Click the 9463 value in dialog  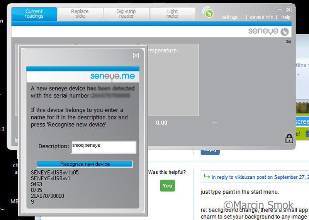(36, 184)
